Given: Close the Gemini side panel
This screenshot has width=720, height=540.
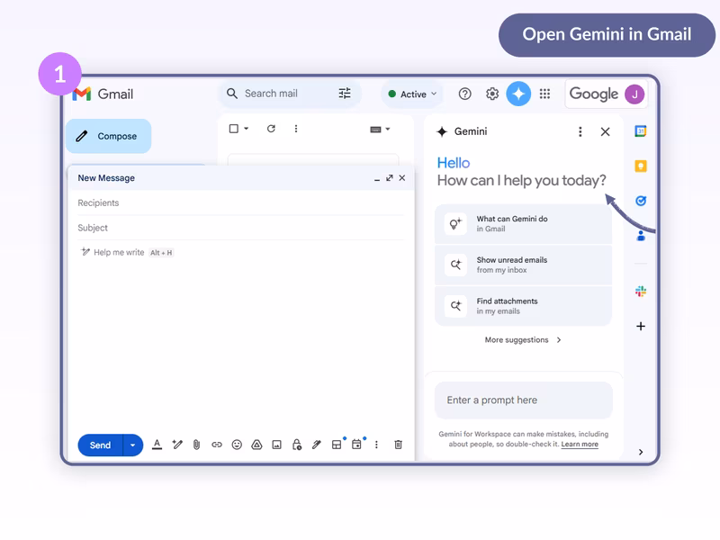Looking at the screenshot, I should [x=605, y=131].
